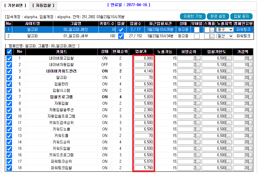
Task: Click 가감액 ellipsis button in 자동입찰 row
Action: click(x=251, y=104)
